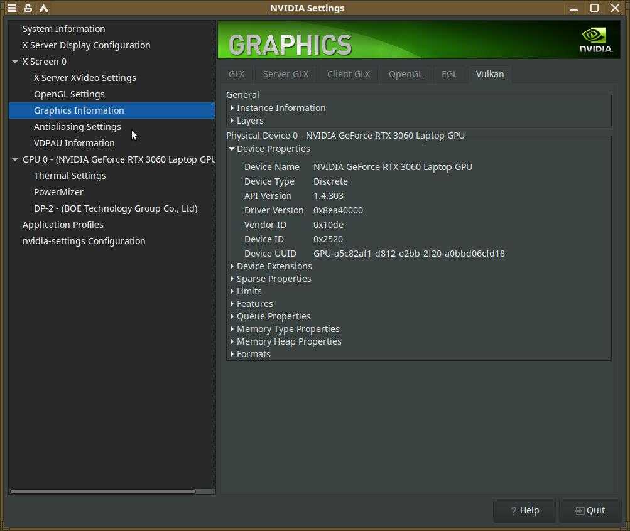Screen dimensions: 630x531
Task: Click the Device UUID value
Action: [x=409, y=254]
